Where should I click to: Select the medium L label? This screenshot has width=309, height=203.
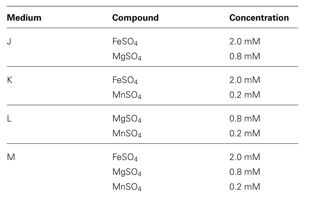[9, 118]
